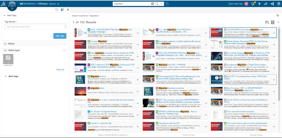Open How much Time is spent on pdm administration

tap(247, 123)
